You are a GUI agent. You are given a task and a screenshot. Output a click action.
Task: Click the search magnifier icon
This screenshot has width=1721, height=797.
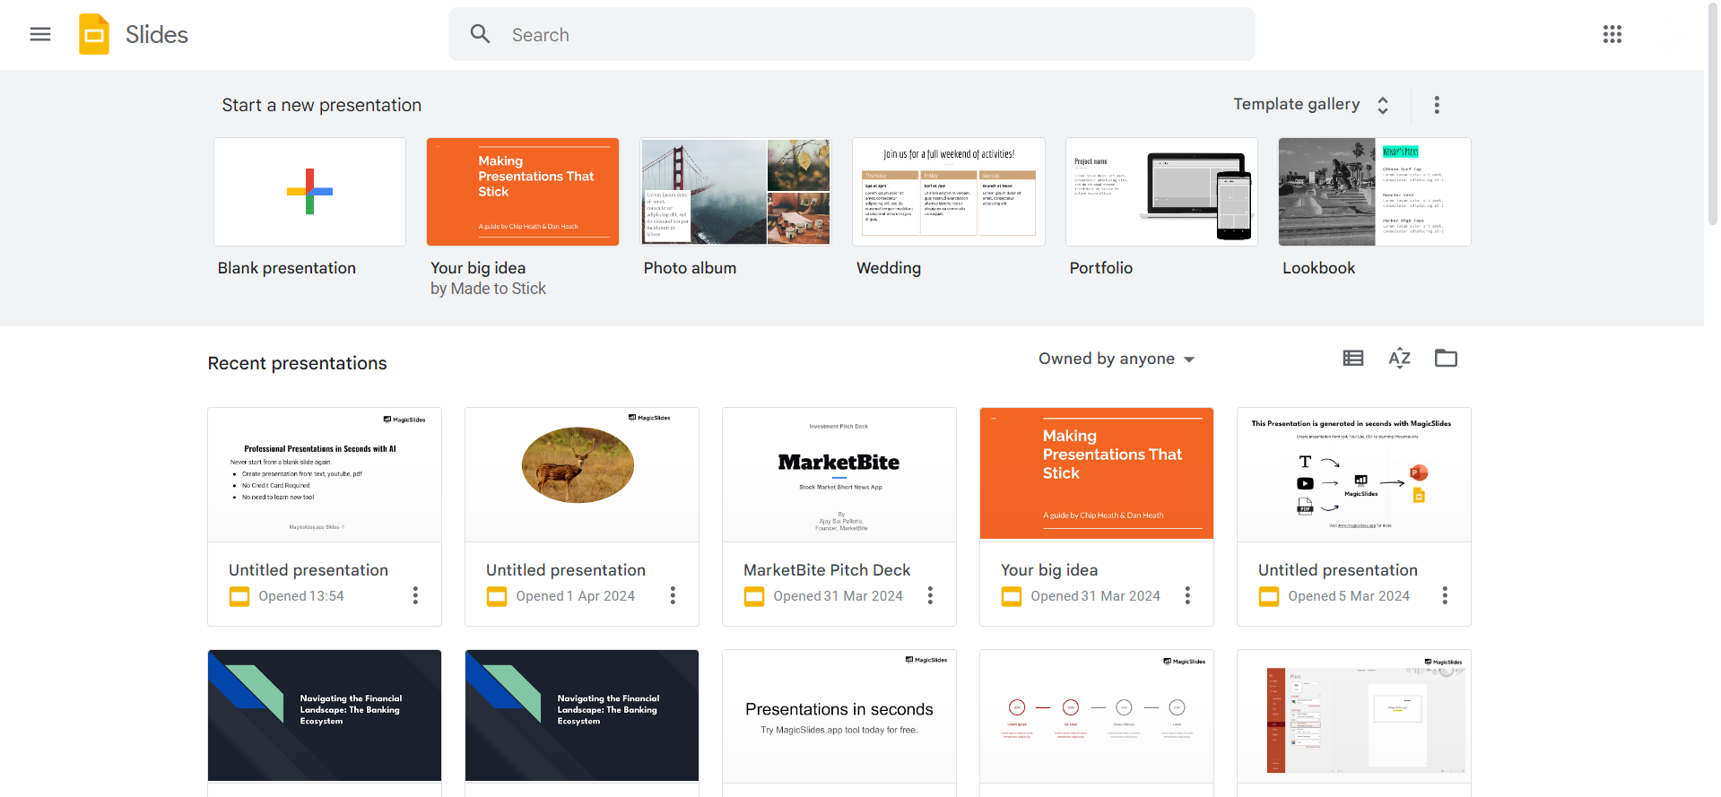click(x=481, y=34)
